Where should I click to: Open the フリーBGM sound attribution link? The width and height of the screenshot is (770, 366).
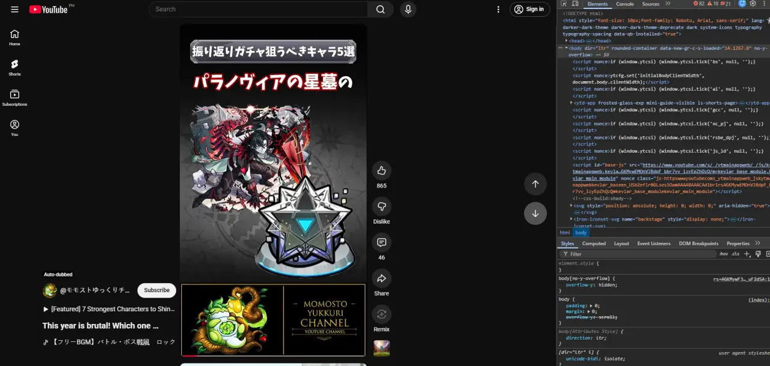coord(109,342)
